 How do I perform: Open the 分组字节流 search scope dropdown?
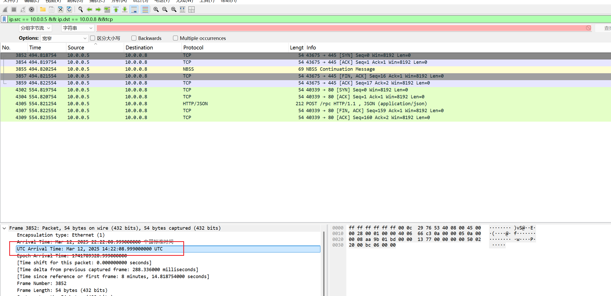click(x=35, y=28)
